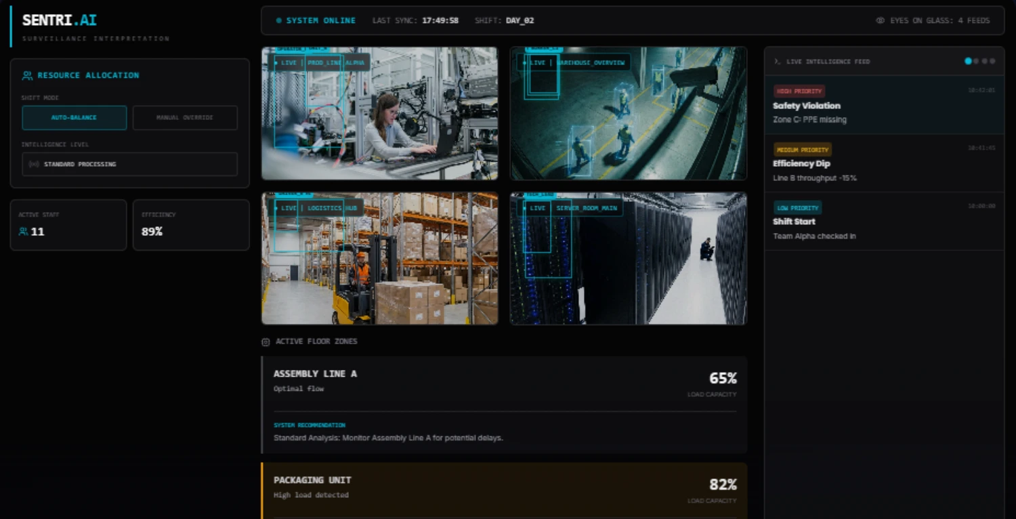The height and width of the screenshot is (519, 1016).
Task: Switch shift mode to Manual Override
Action: [185, 117]
